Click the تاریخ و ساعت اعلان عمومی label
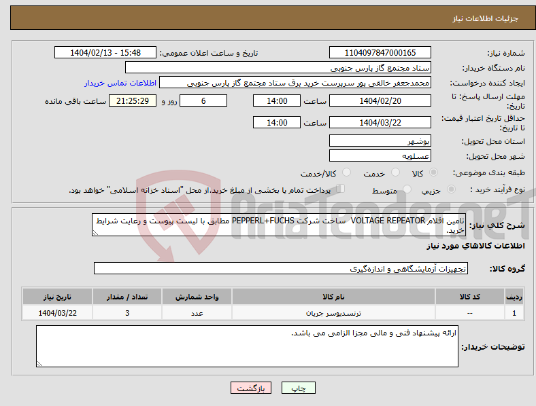Image resolution: width=536 pixels, height=406 pixels. (x=209, y=53)
